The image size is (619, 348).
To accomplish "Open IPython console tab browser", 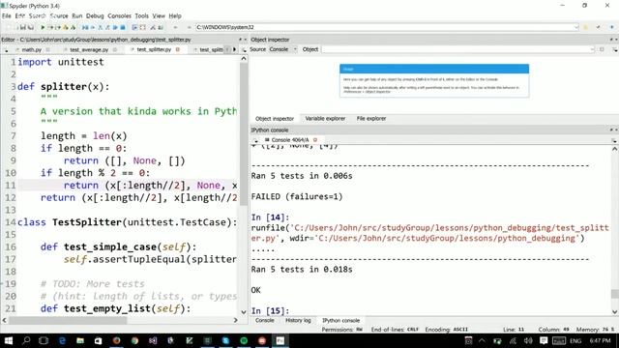I will tap(255, 140).
